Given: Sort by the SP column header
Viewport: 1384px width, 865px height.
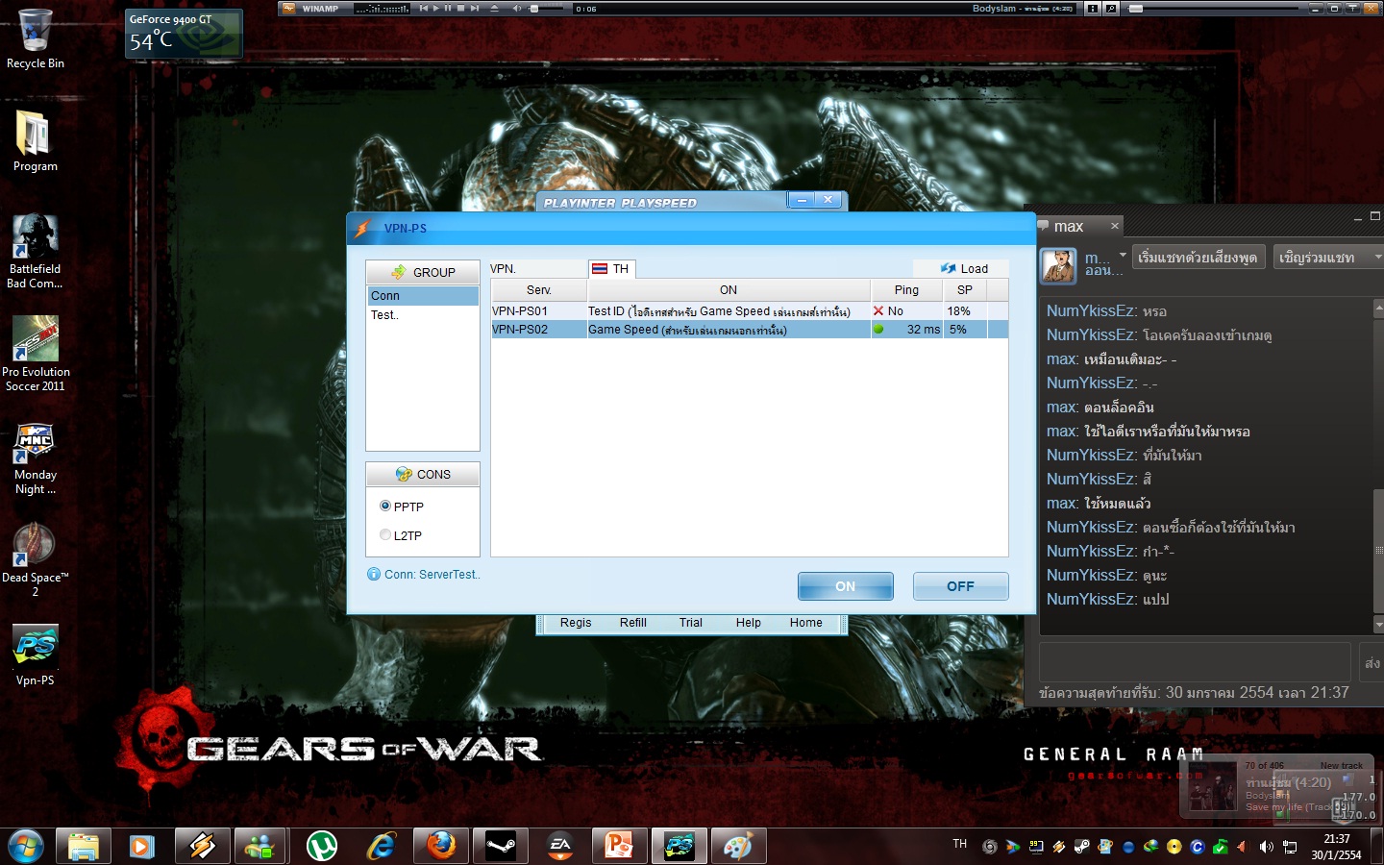Looking at the screenshot, I should coord(965,290).
